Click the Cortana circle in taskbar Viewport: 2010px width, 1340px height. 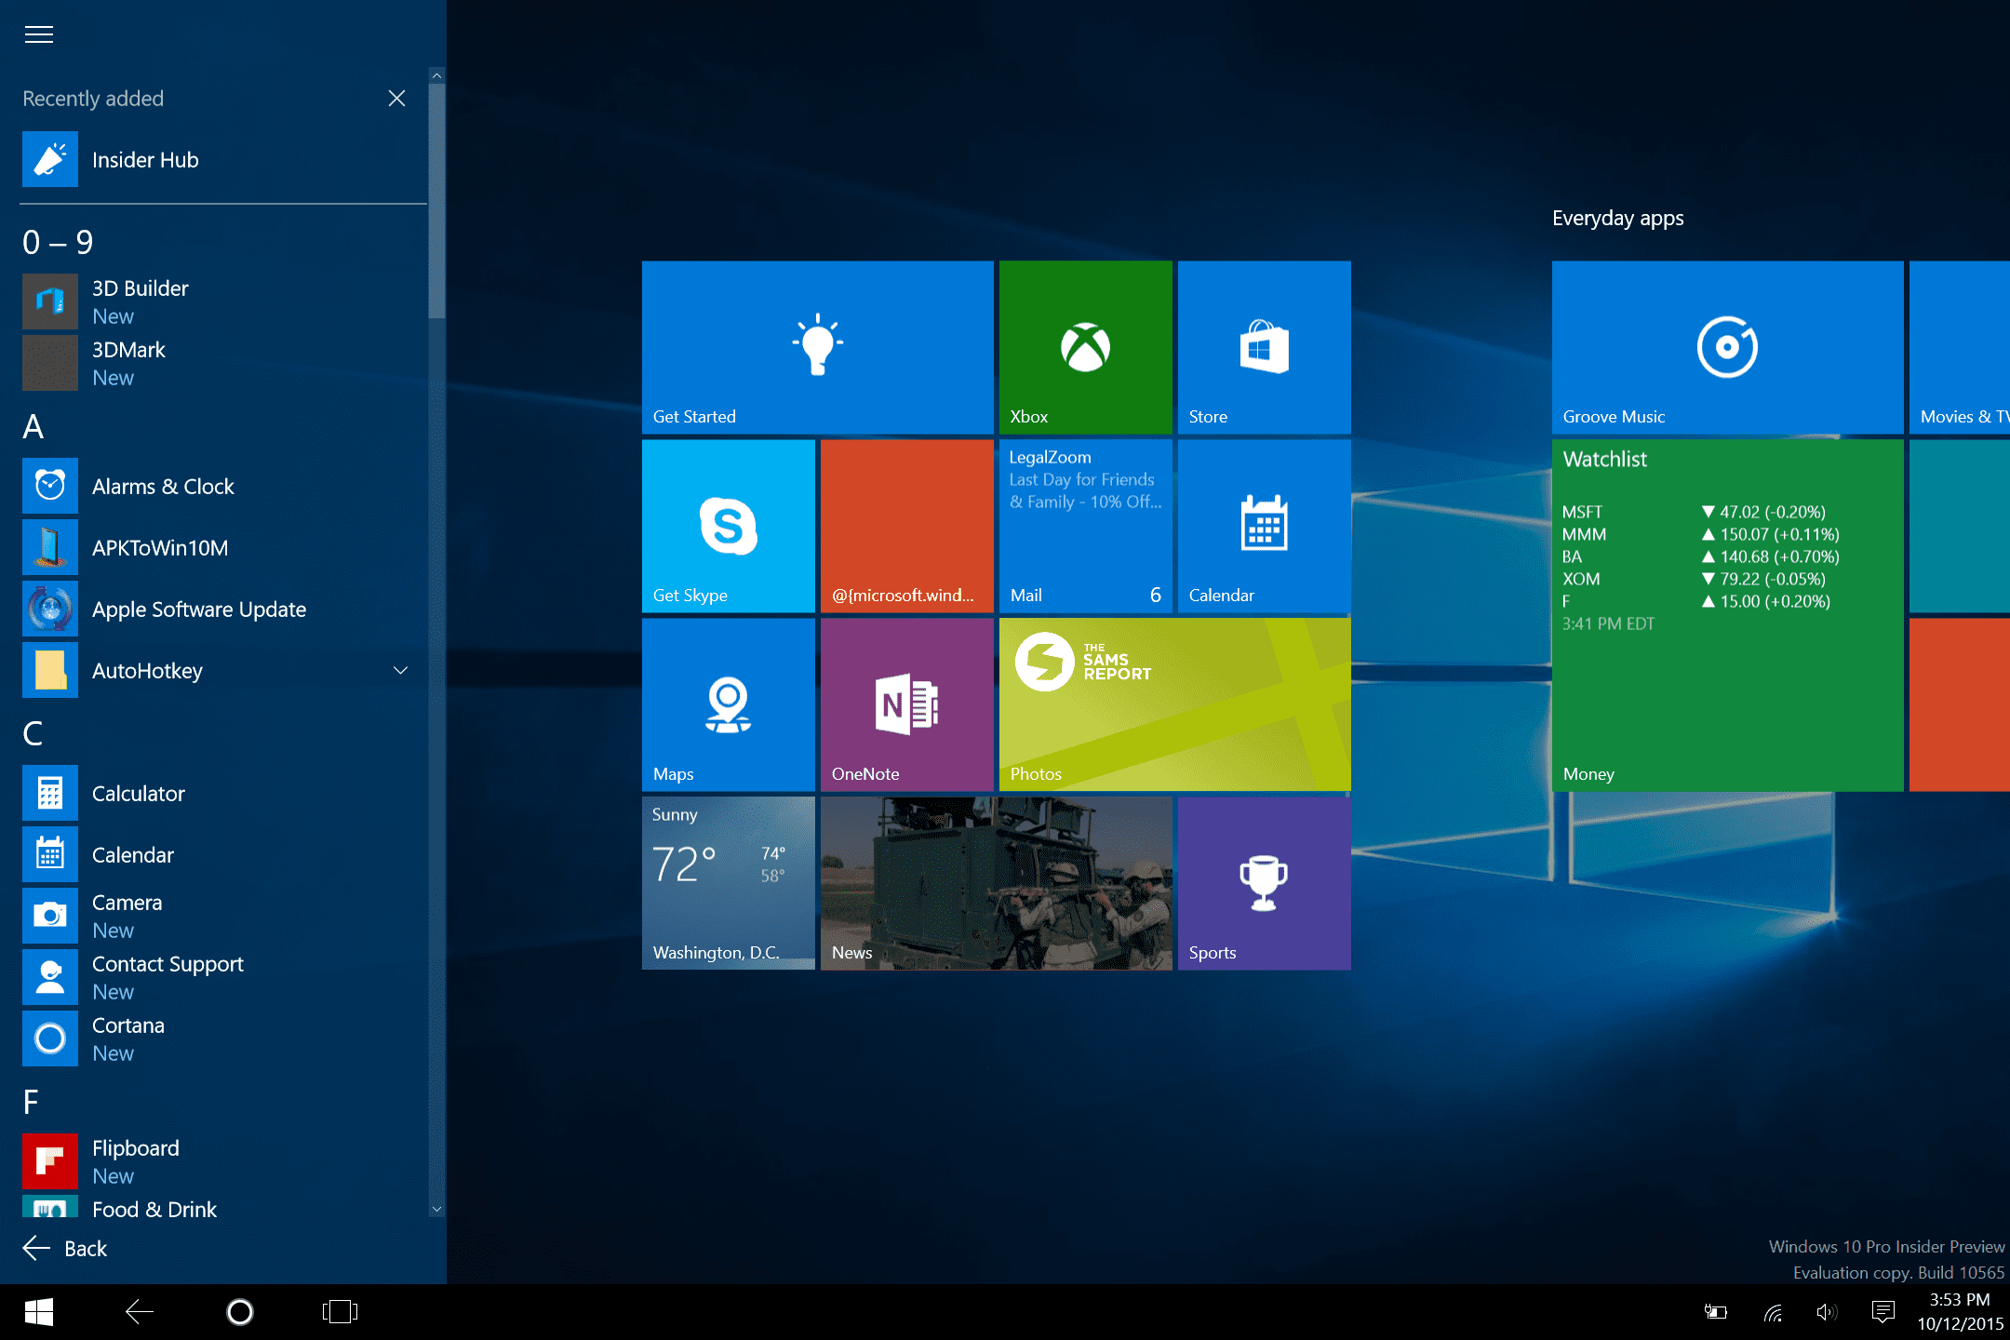coord(240,1312)
